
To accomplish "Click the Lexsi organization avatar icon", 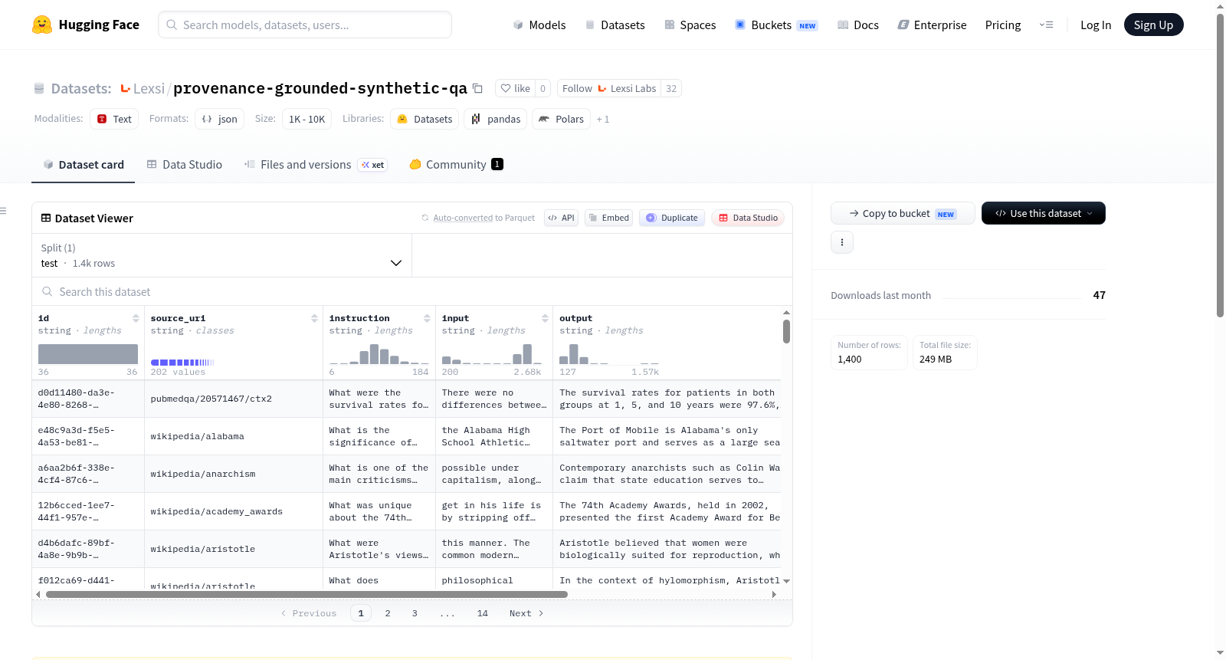I will [126, 88].
